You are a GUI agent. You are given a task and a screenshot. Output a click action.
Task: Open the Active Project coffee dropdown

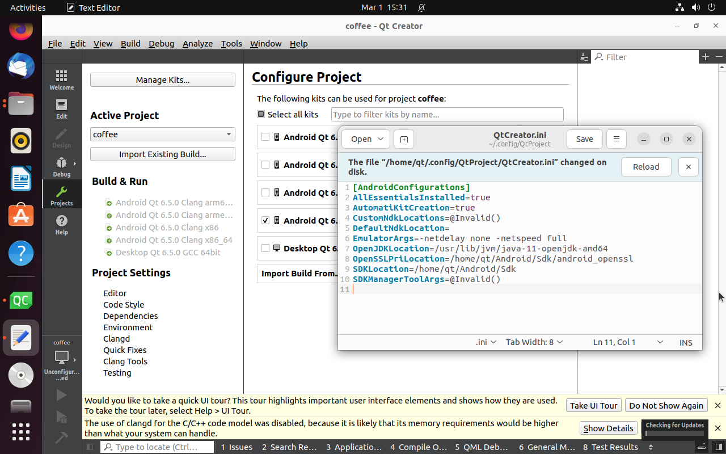pos(163,134)
